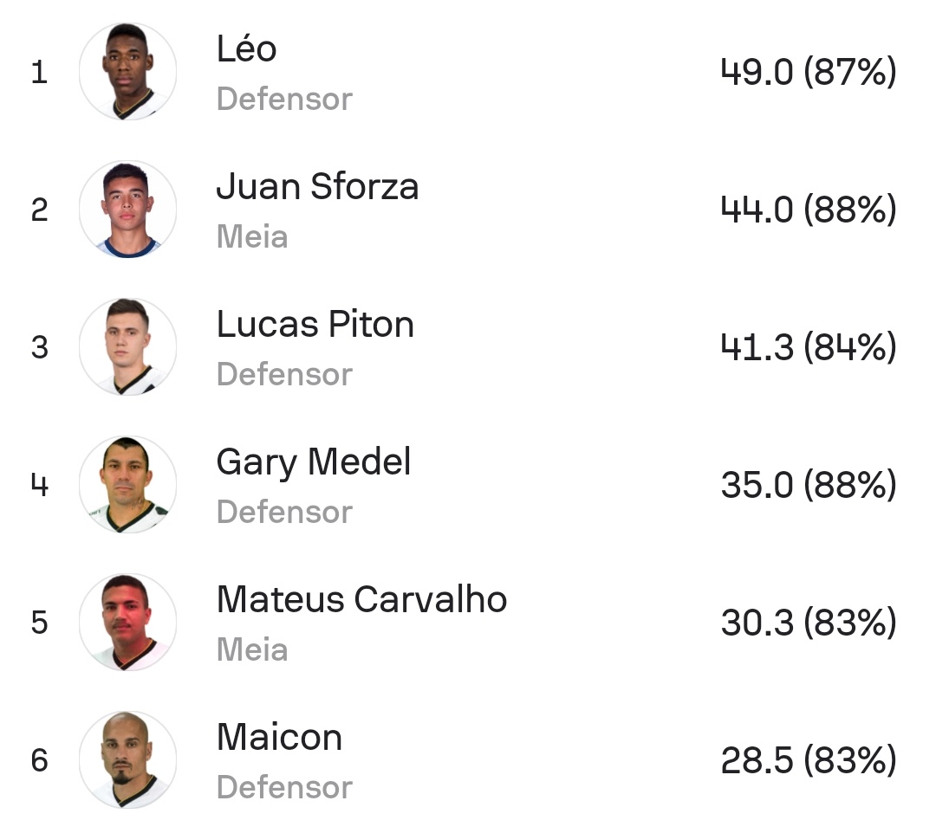Select the Juan Sforza name

coord(317,186)
